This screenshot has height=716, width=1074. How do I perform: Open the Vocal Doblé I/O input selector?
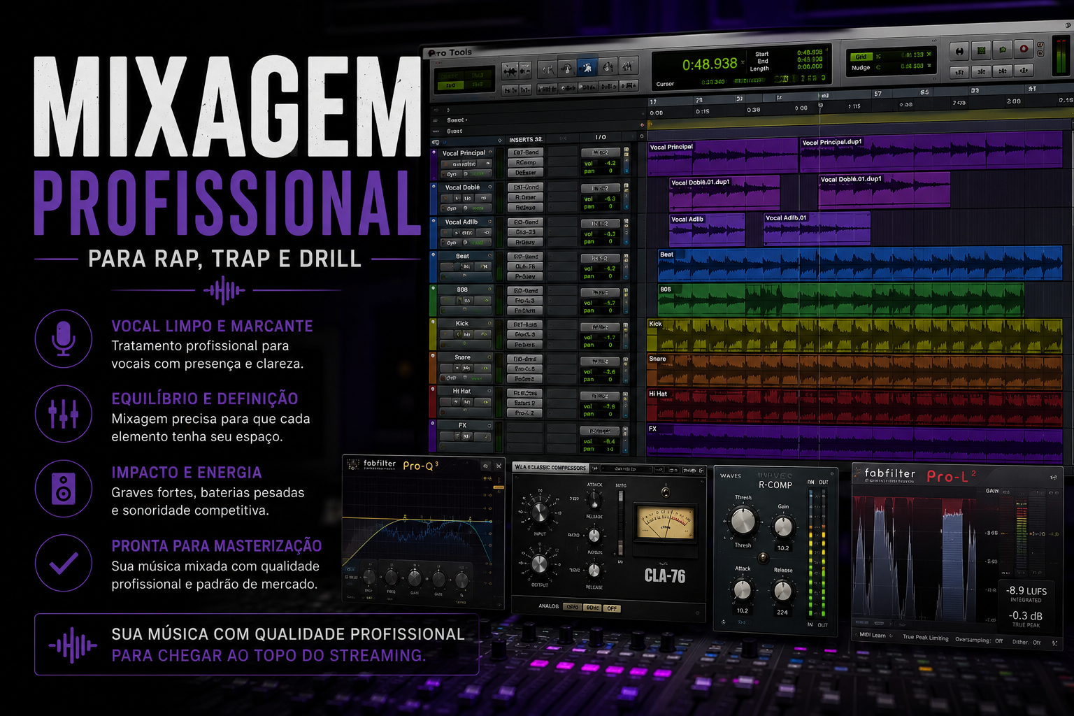(x=601, y=188)
